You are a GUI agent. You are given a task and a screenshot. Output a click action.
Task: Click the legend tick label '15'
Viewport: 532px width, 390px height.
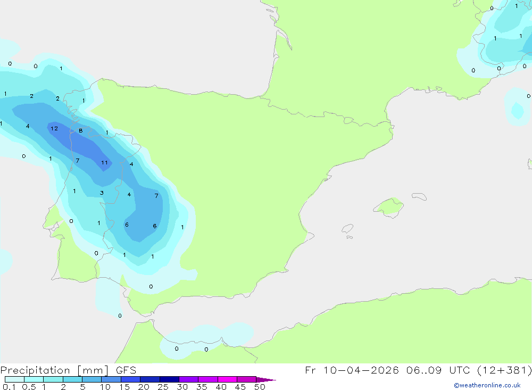[124, 387]
